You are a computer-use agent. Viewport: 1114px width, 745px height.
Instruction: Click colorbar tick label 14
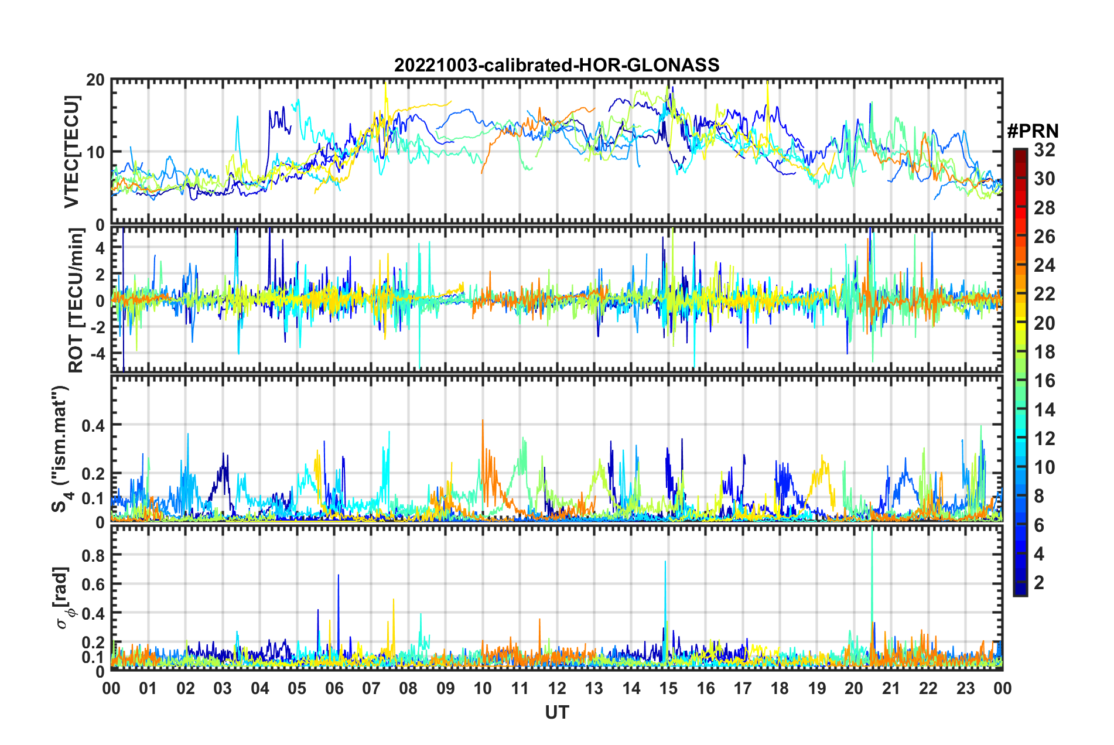(x=1044, y=410)
